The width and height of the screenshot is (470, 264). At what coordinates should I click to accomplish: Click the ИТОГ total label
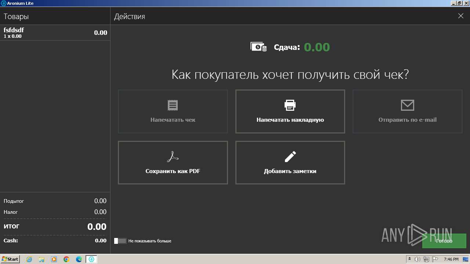11,226
